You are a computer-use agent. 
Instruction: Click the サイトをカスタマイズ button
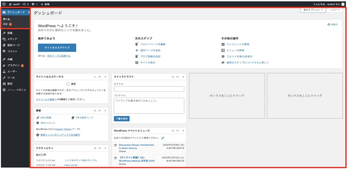coord(57,47)
